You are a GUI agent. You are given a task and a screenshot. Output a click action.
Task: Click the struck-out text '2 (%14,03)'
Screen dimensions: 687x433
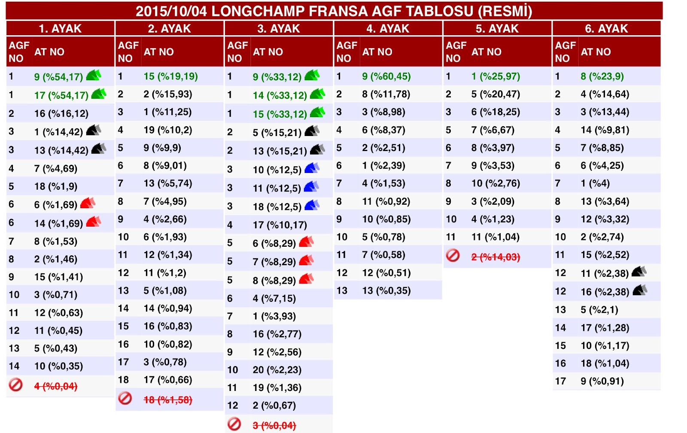pos(495,257)
